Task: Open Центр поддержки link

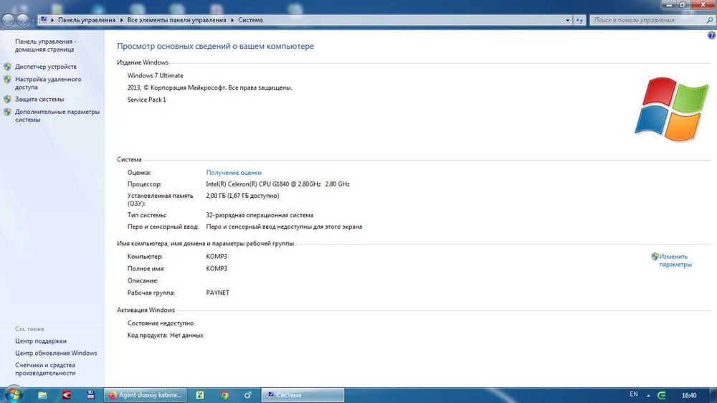Action: 41,341
